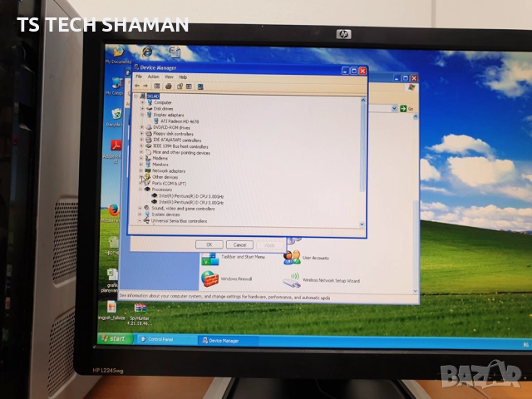Expand the Computer category

[x=142, y=102]
